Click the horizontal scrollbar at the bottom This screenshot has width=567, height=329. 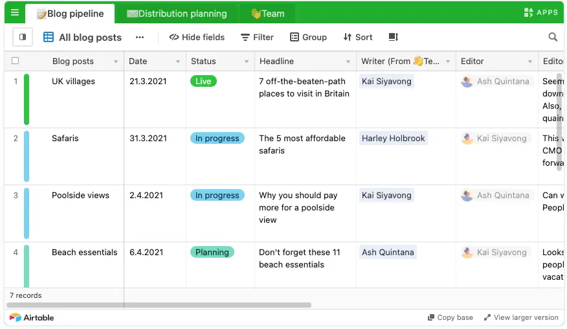point(159,305)
